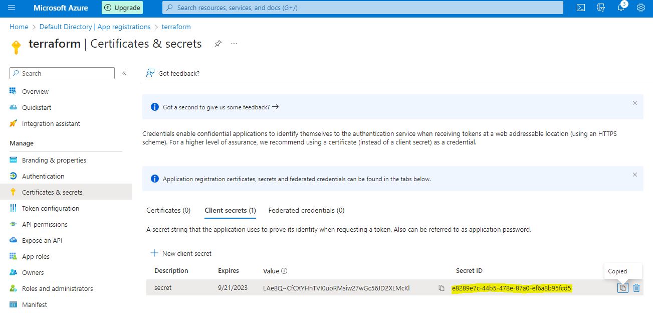This screenshot has width=653, height=314.
Task: Copy the client secret value
Action: click(x=442, y=288)
